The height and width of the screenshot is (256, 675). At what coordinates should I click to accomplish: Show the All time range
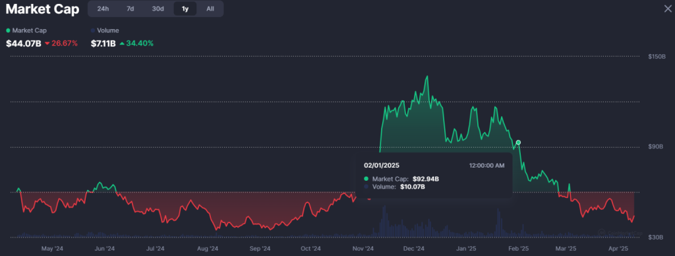(x=210, y=9)
